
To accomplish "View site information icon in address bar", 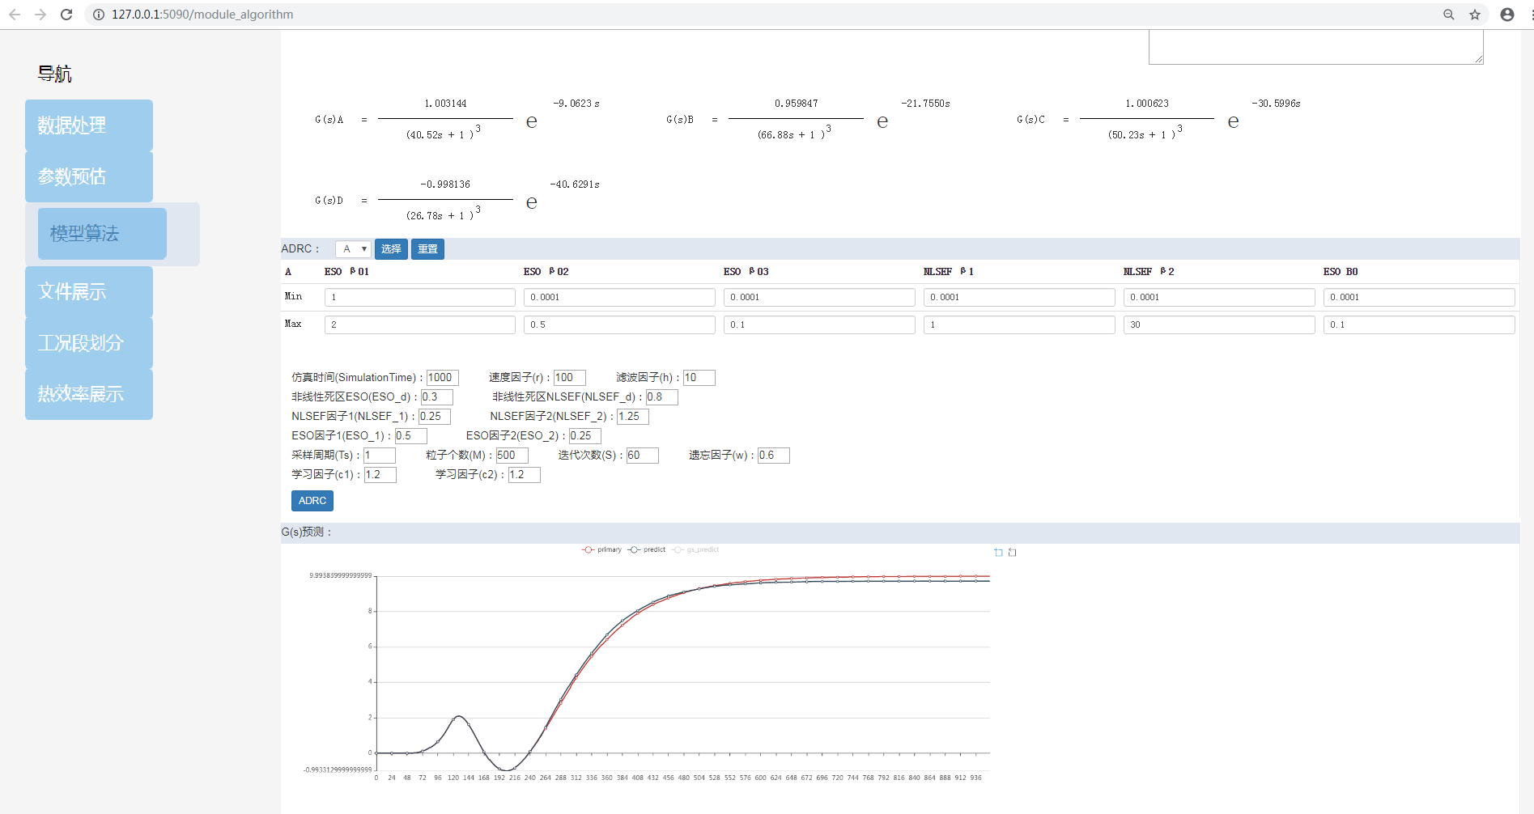I will click(x=99, y=15).
